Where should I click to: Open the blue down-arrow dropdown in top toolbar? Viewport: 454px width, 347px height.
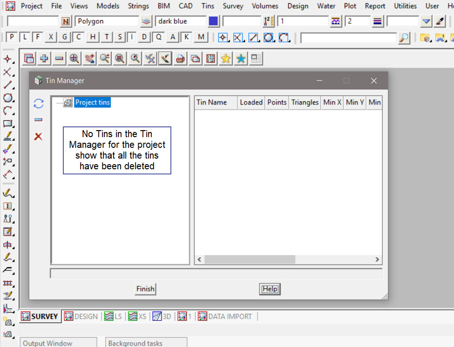click(x=426, y=21)
